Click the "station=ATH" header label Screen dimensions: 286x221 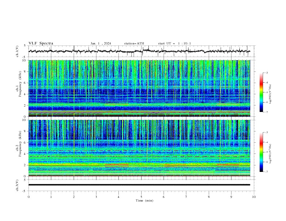click(x=134, y=43)
